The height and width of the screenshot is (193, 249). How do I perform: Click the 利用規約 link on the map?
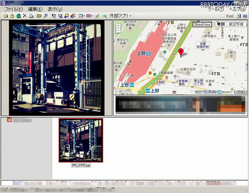241,92
